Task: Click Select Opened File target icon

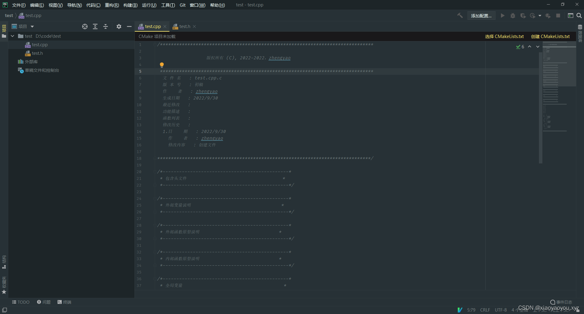Action: 85,26
